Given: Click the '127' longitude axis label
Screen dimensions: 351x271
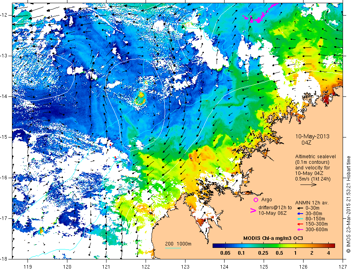Looking at the screenshot, I should click(x=343, y=267).
